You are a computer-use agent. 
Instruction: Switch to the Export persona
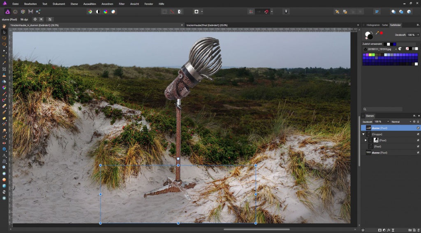click(x=38, y=12)
